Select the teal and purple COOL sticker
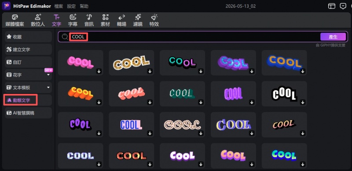This screenshot has width=352, height=171. (182, 63)
